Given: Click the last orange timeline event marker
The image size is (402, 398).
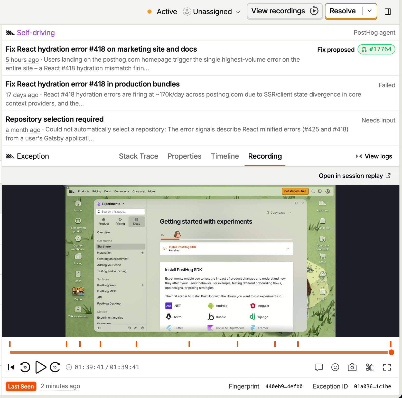Looking at the screenshot, I should point(390,344).
